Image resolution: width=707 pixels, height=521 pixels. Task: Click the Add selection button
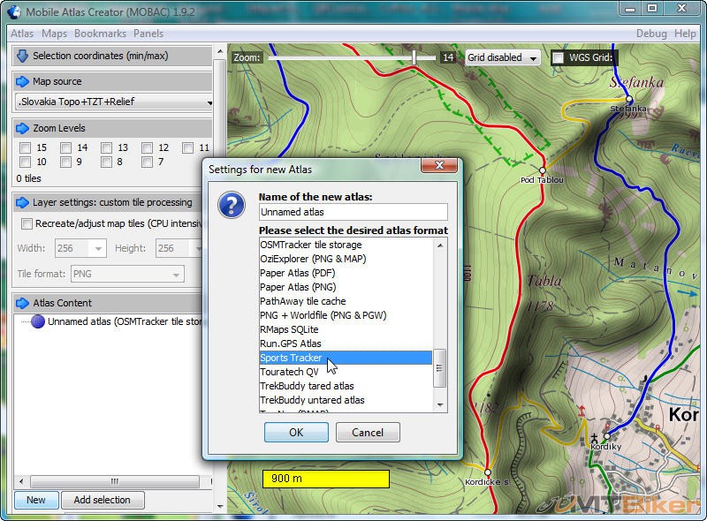click(x=102, y=500)
